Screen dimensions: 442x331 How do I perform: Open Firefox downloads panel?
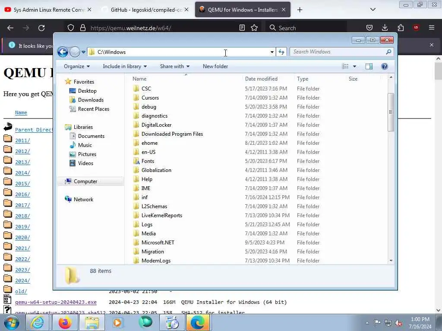point(385,28)
